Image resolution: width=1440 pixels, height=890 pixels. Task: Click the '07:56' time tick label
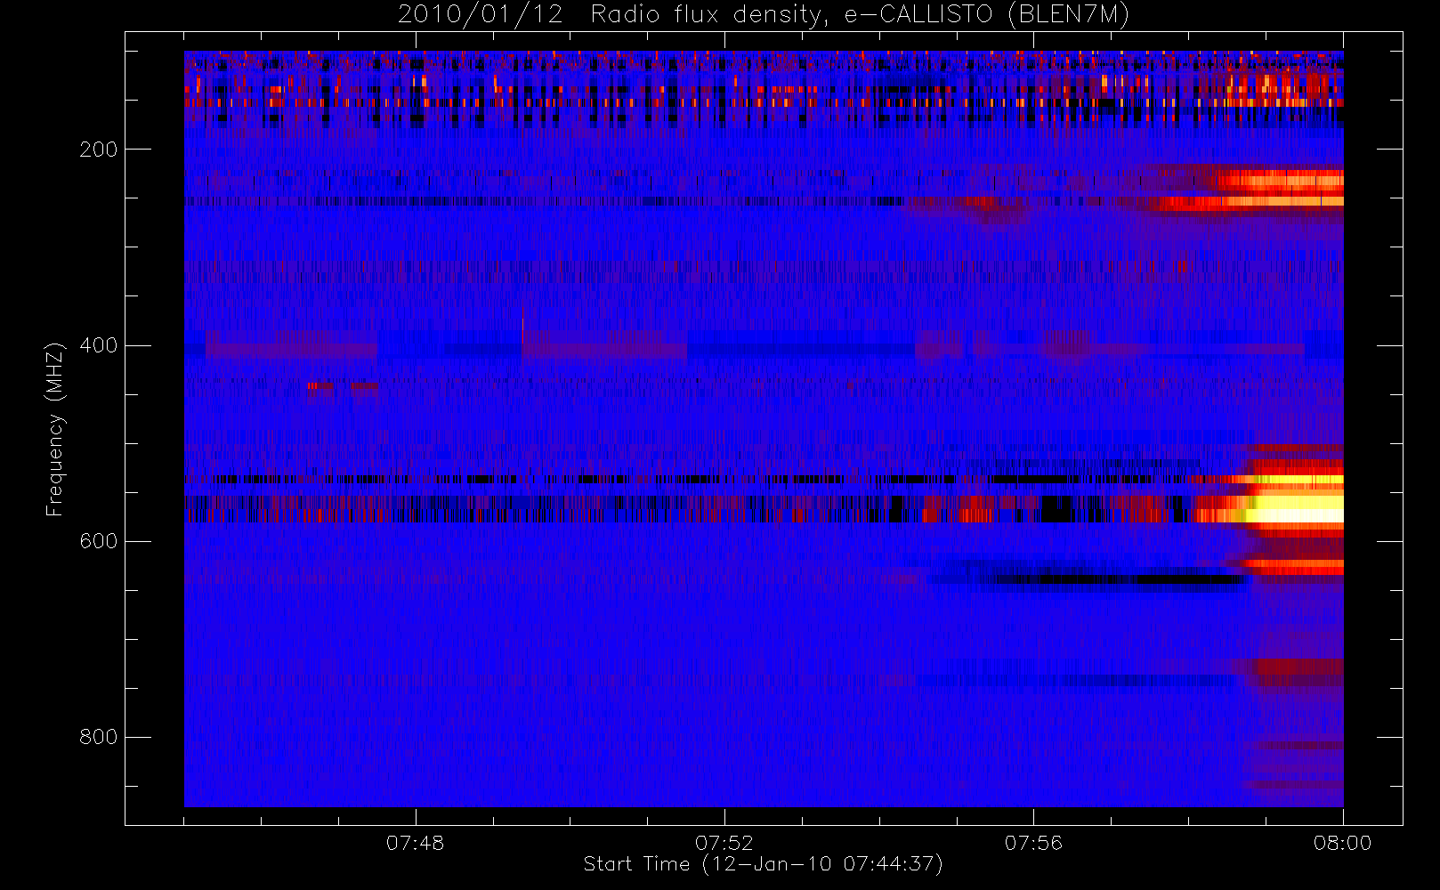1033,843
